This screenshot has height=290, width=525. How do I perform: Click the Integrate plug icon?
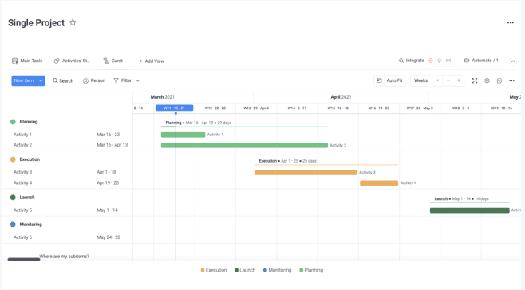pyautogui.click(x=401, y=61)
